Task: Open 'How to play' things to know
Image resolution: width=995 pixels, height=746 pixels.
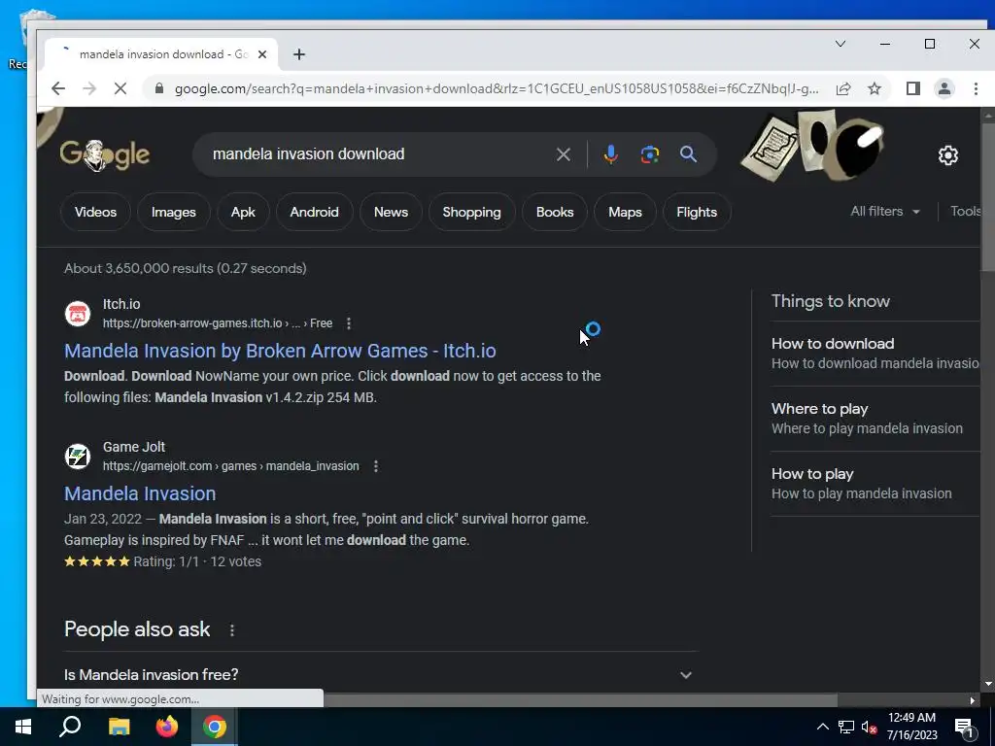Action: click(875, 484)
